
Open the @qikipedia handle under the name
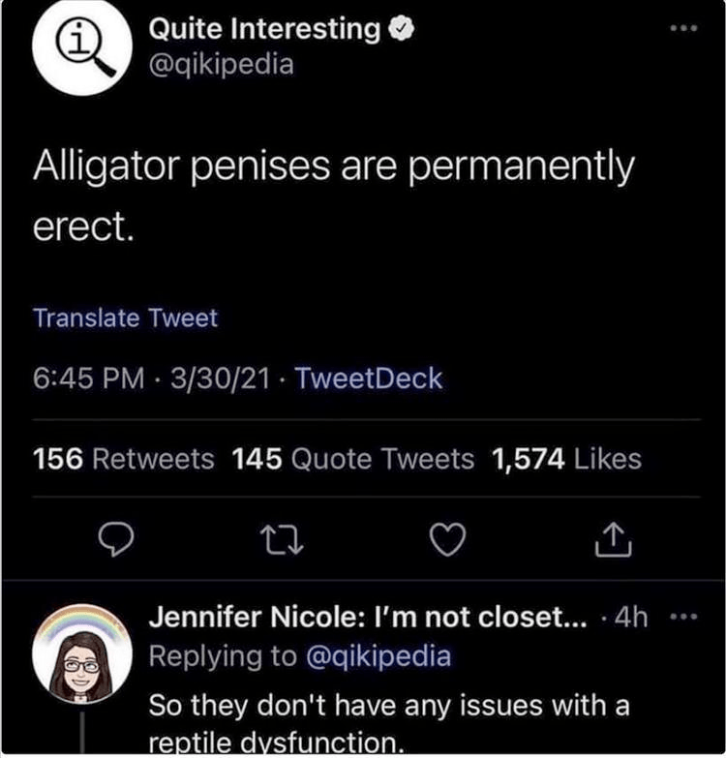point(219,66)
